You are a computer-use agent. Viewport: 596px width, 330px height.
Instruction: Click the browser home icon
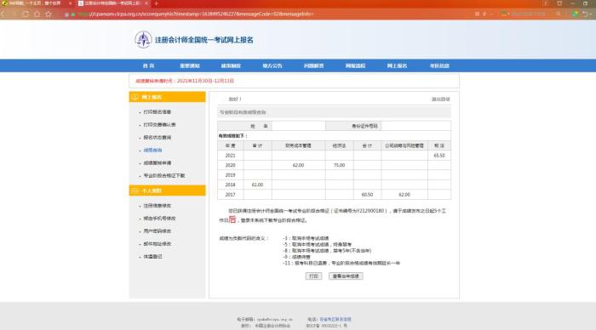[x=37, y=14]
